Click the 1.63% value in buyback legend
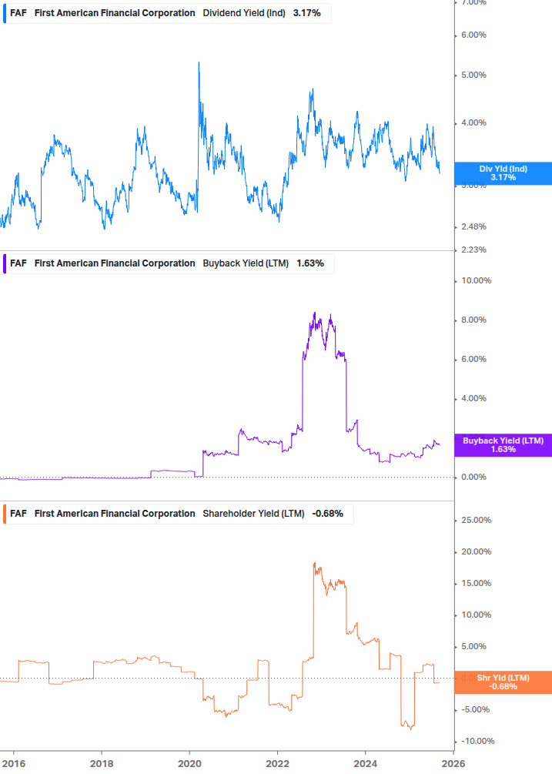 (x=310, y=263)
